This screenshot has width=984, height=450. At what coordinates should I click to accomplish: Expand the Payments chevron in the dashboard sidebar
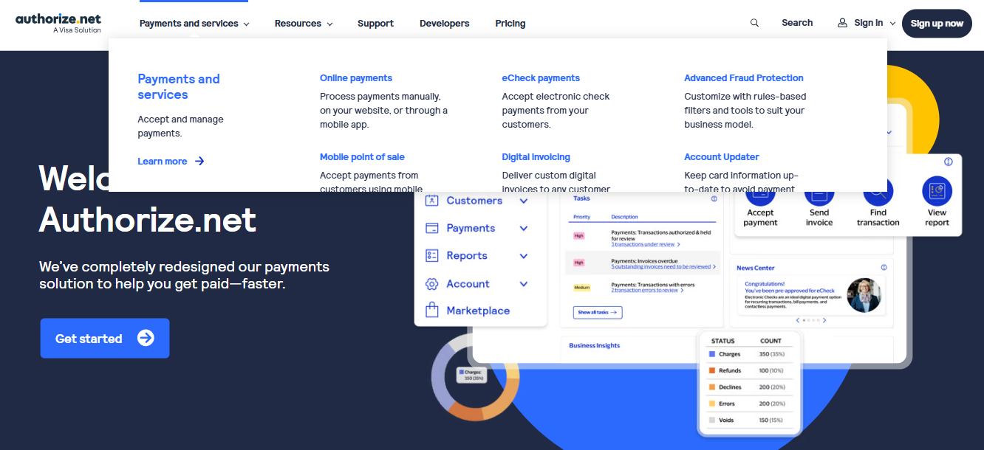tap(524, 229)
